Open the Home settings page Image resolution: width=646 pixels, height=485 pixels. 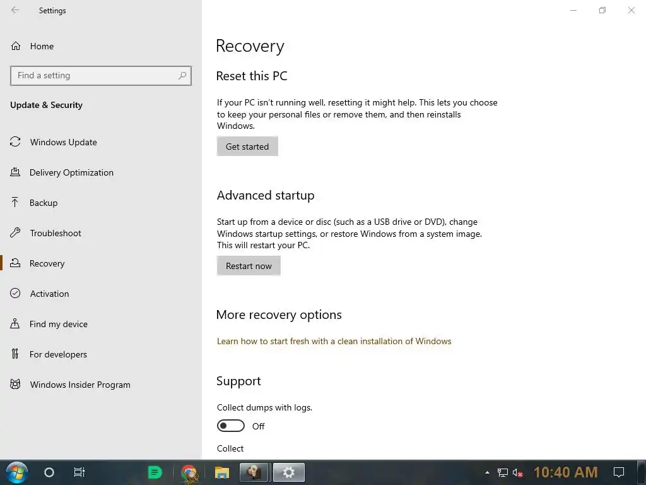click(42, 46)
